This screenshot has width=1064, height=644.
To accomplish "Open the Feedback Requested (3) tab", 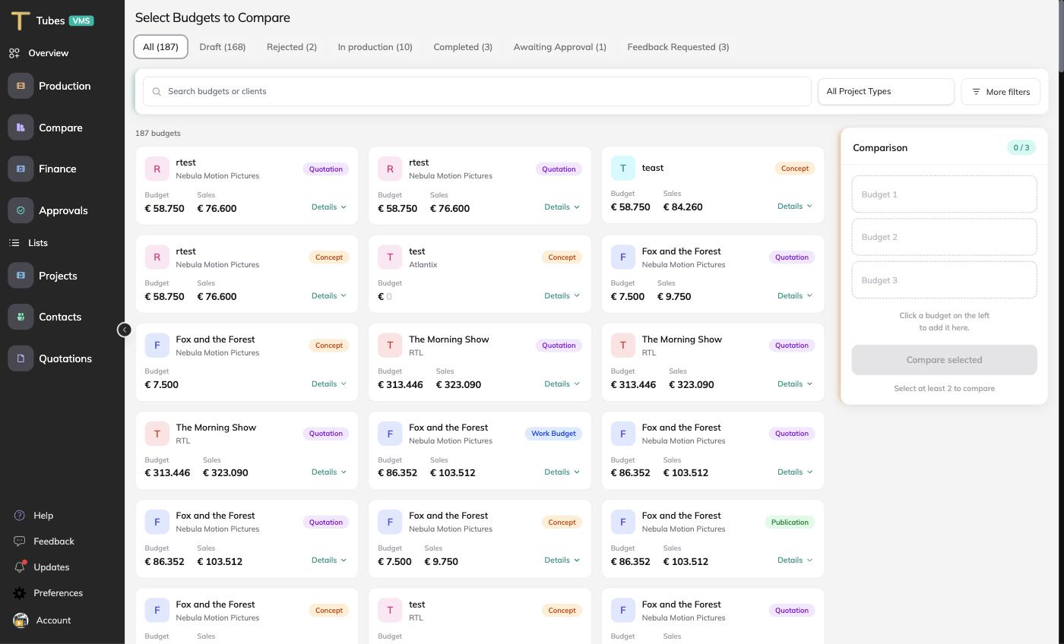I will [x=678, y=47].
